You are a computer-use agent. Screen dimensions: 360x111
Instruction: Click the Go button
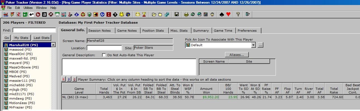[7, 38]
